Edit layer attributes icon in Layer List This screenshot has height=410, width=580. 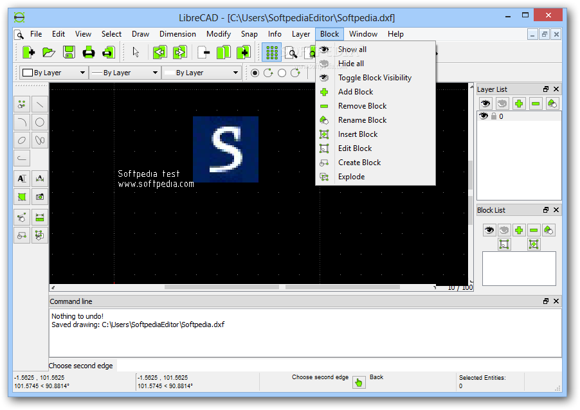pyautogui.click(x=552, y=103)
